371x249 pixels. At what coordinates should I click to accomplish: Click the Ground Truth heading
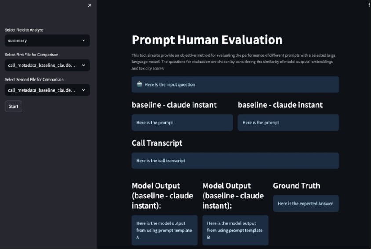296,186
